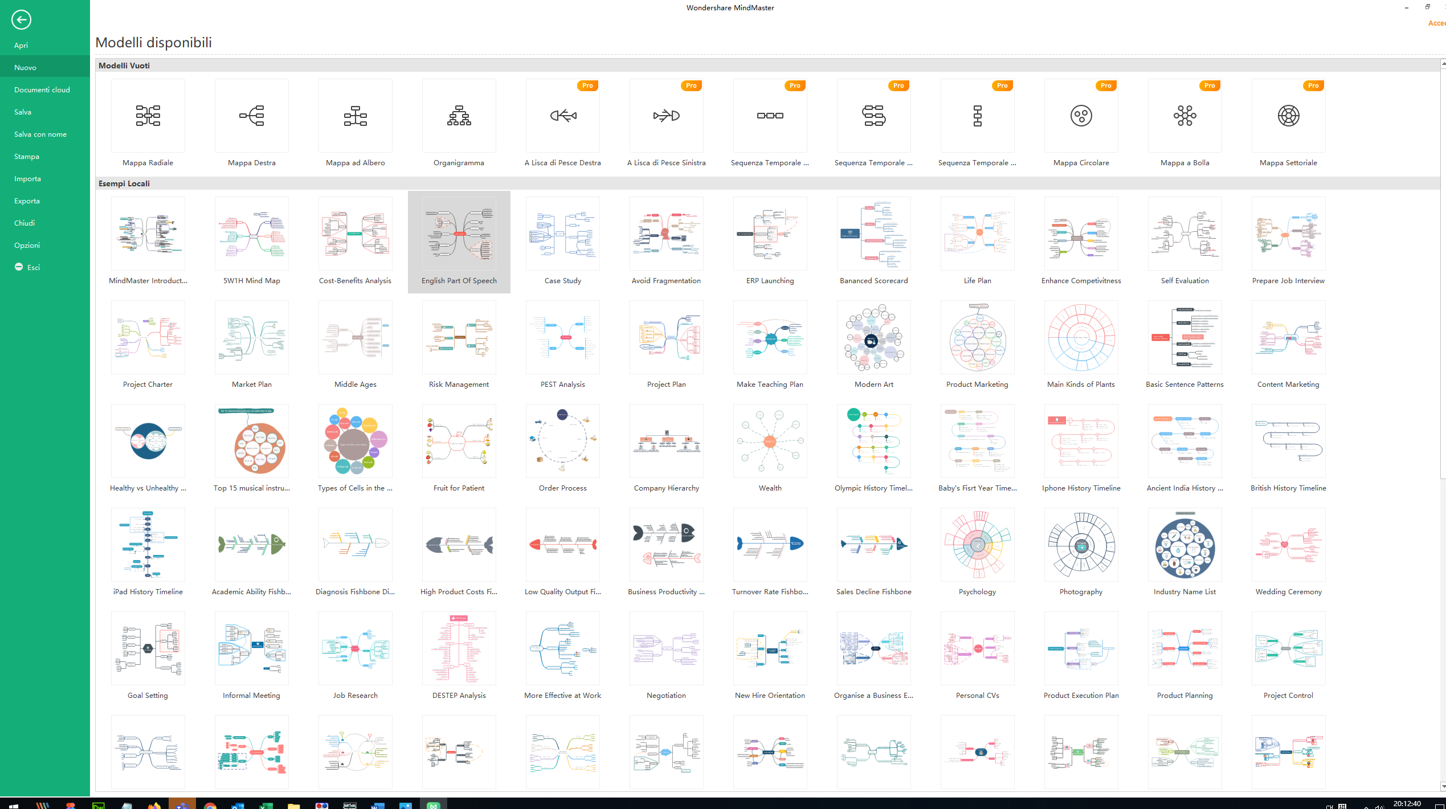Open the Psychology example thumbnail
Viewport: 1446px width, 809px height.
click(977, 545)
